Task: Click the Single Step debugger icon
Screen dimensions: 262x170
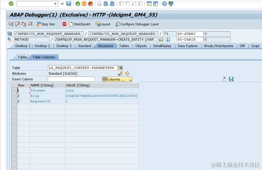Action: pyautogui.click(x=11, y=24)
